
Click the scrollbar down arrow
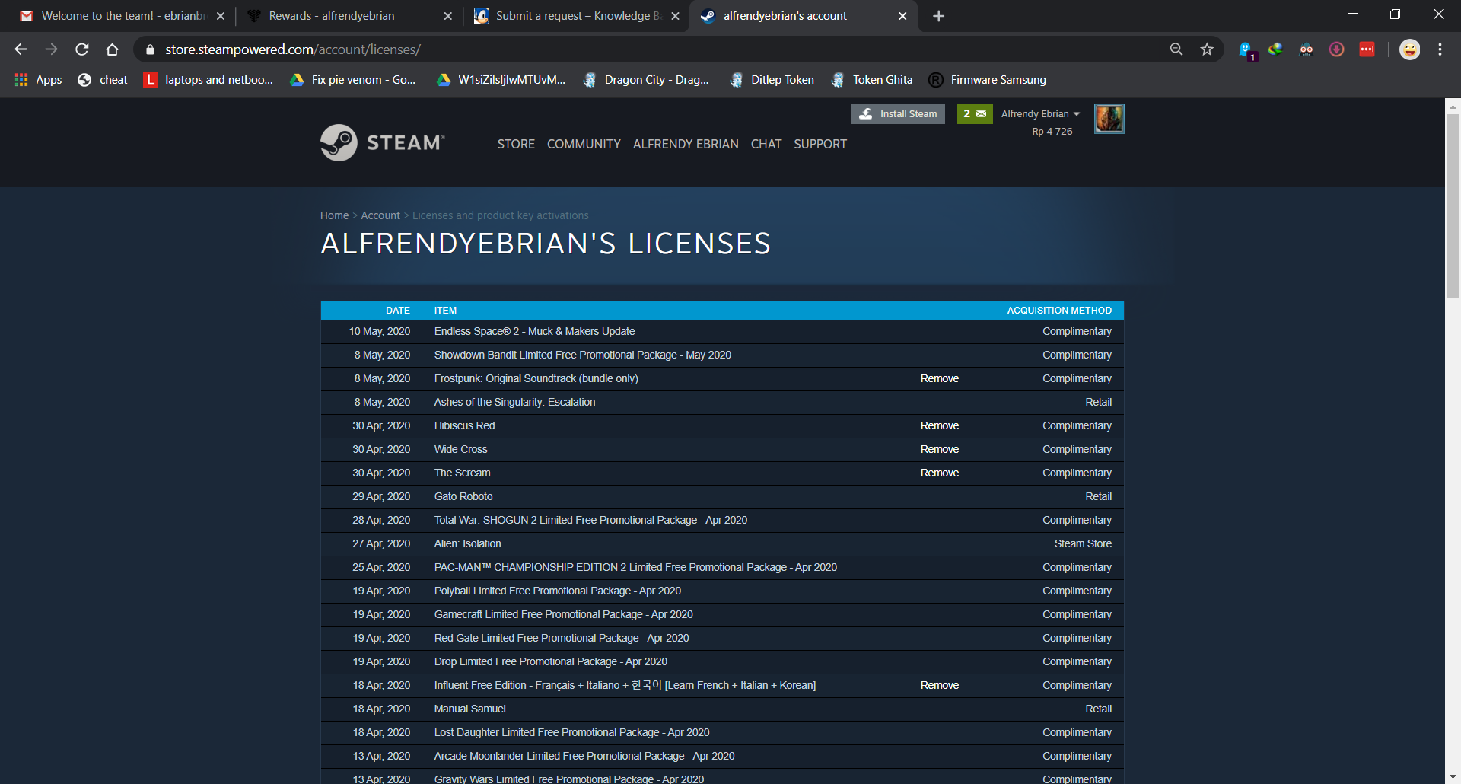point(1453,776)
